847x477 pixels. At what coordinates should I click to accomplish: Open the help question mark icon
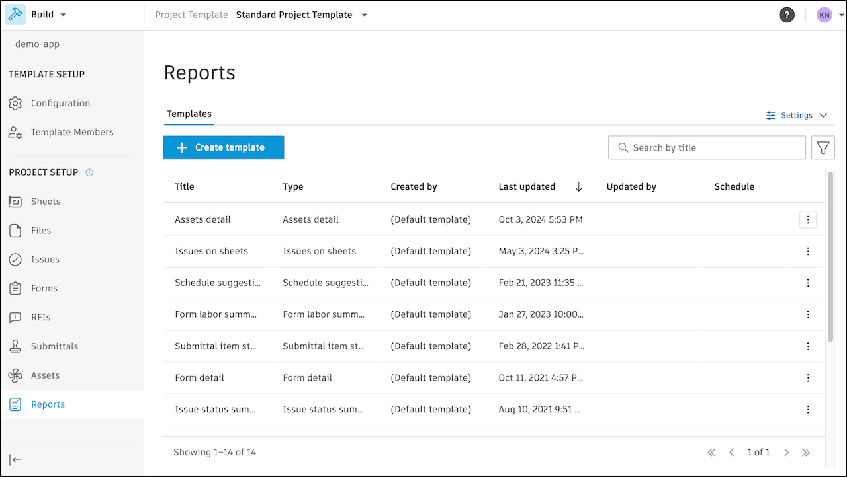click(786, 15)
